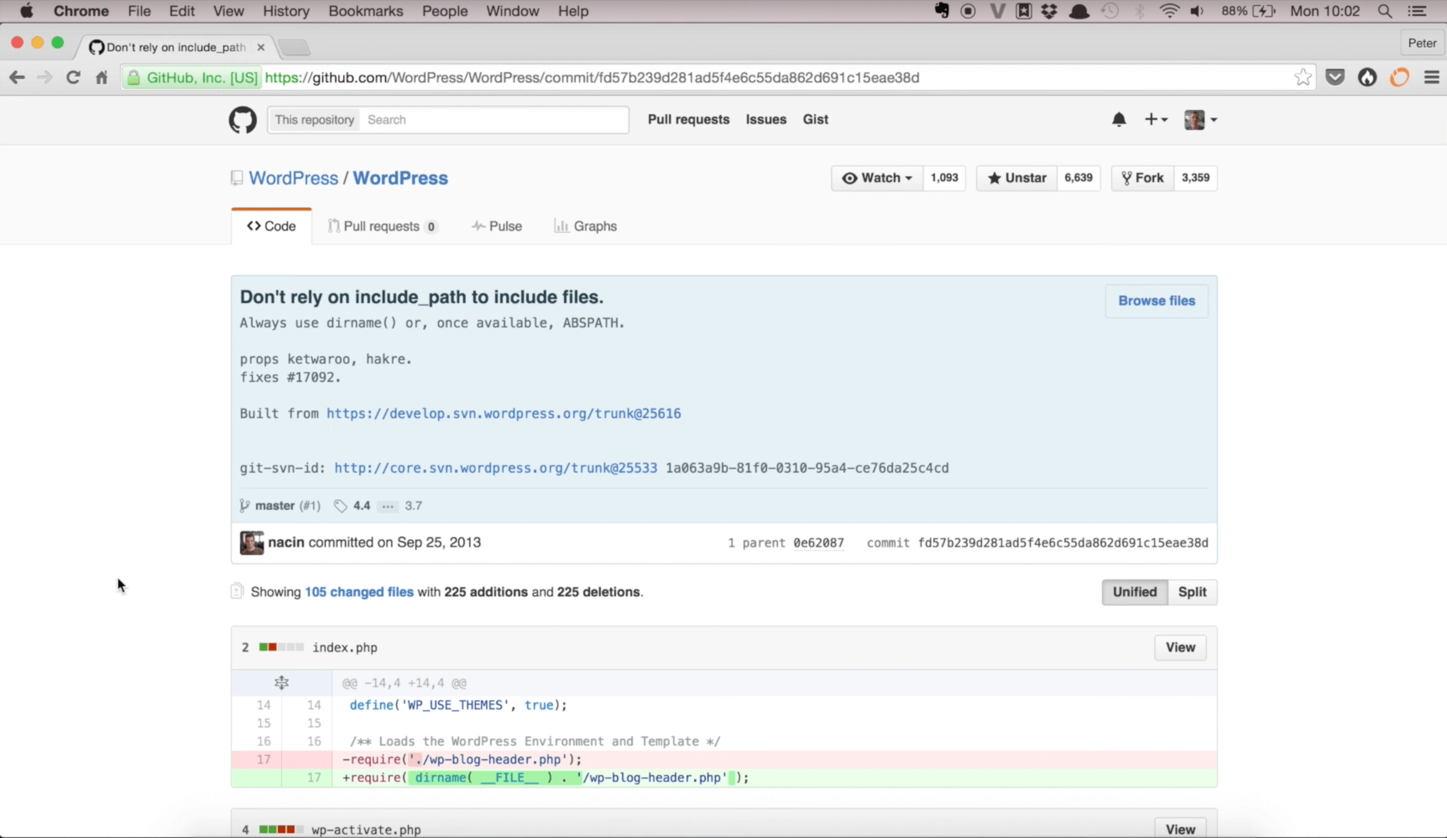Click the master branch link
The height and width of the screenshot is (838, 1447).
tap(274, 506)
